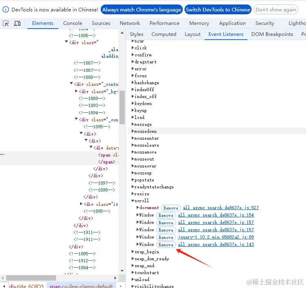Collapse the scroll event listeners

[x=133, y=201]
